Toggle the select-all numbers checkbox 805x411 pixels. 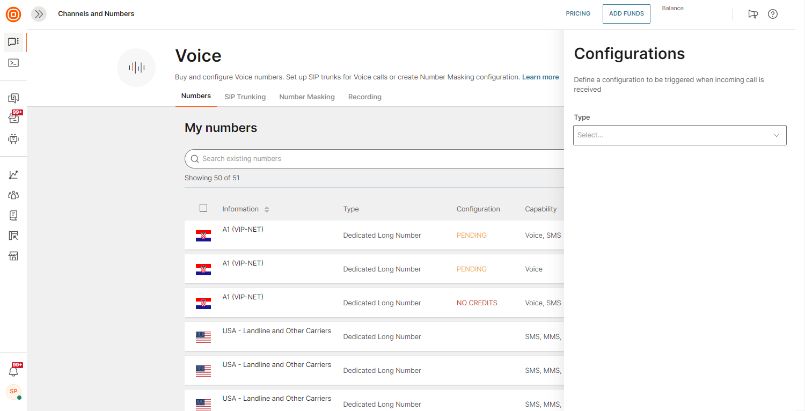(203, 208)
